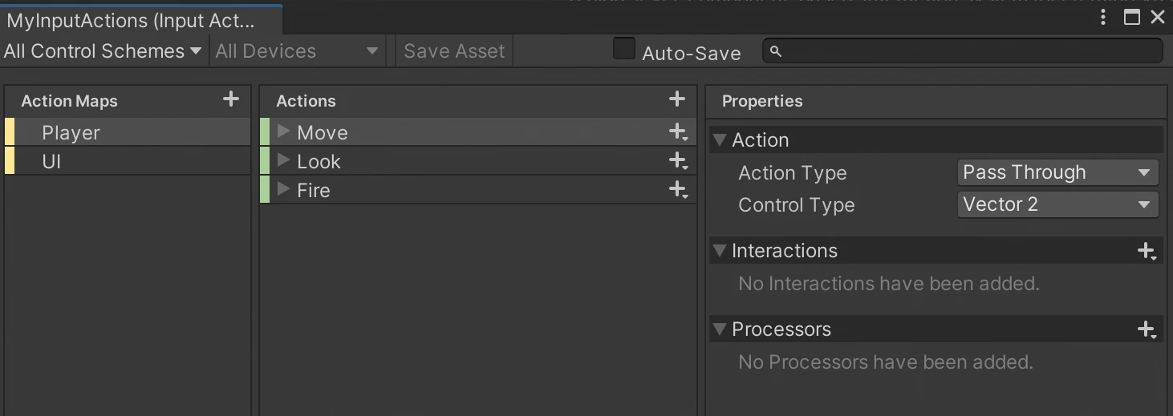Expand the Look action bindings
The height and width of the screenshot is (416, 1173).
point(283,160)
